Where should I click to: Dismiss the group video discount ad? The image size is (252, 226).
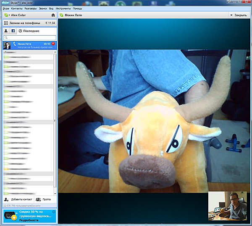pos(54,213)
